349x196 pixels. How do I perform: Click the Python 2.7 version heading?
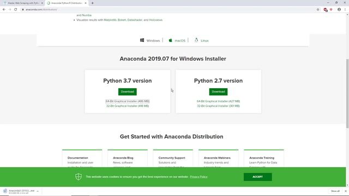(x=218, y=81)
